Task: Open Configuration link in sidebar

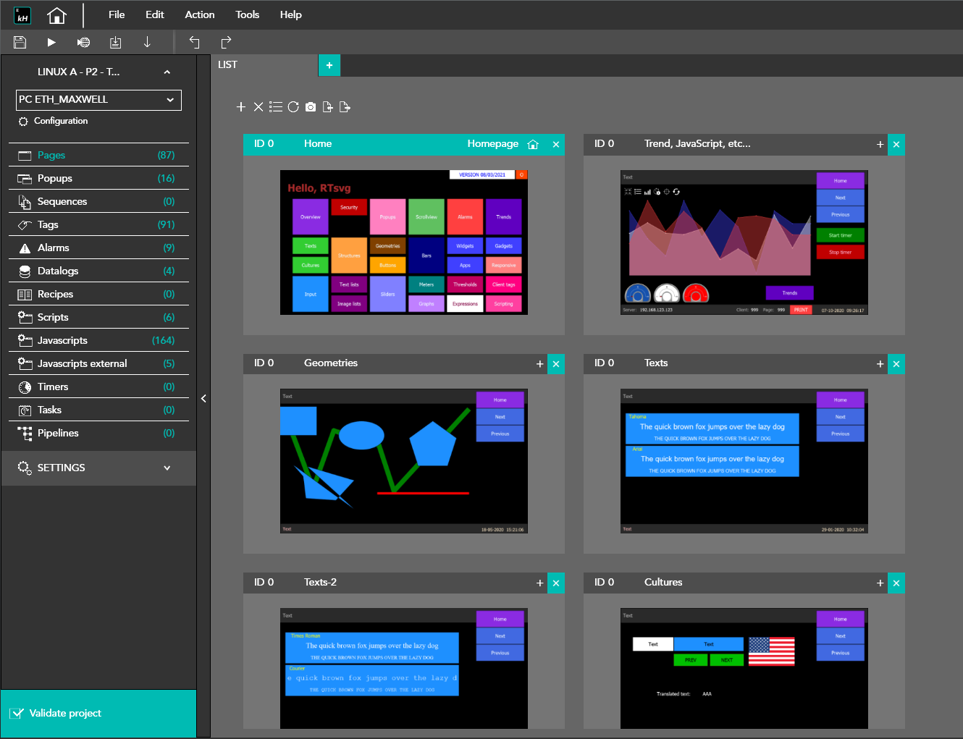Action: tap(60, 121)
